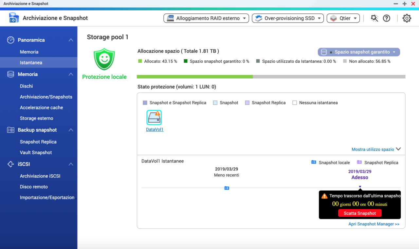This screenshot has width=419, height=249.
Task: Open Vault Snapshot page
Action: tap(36, 152)
